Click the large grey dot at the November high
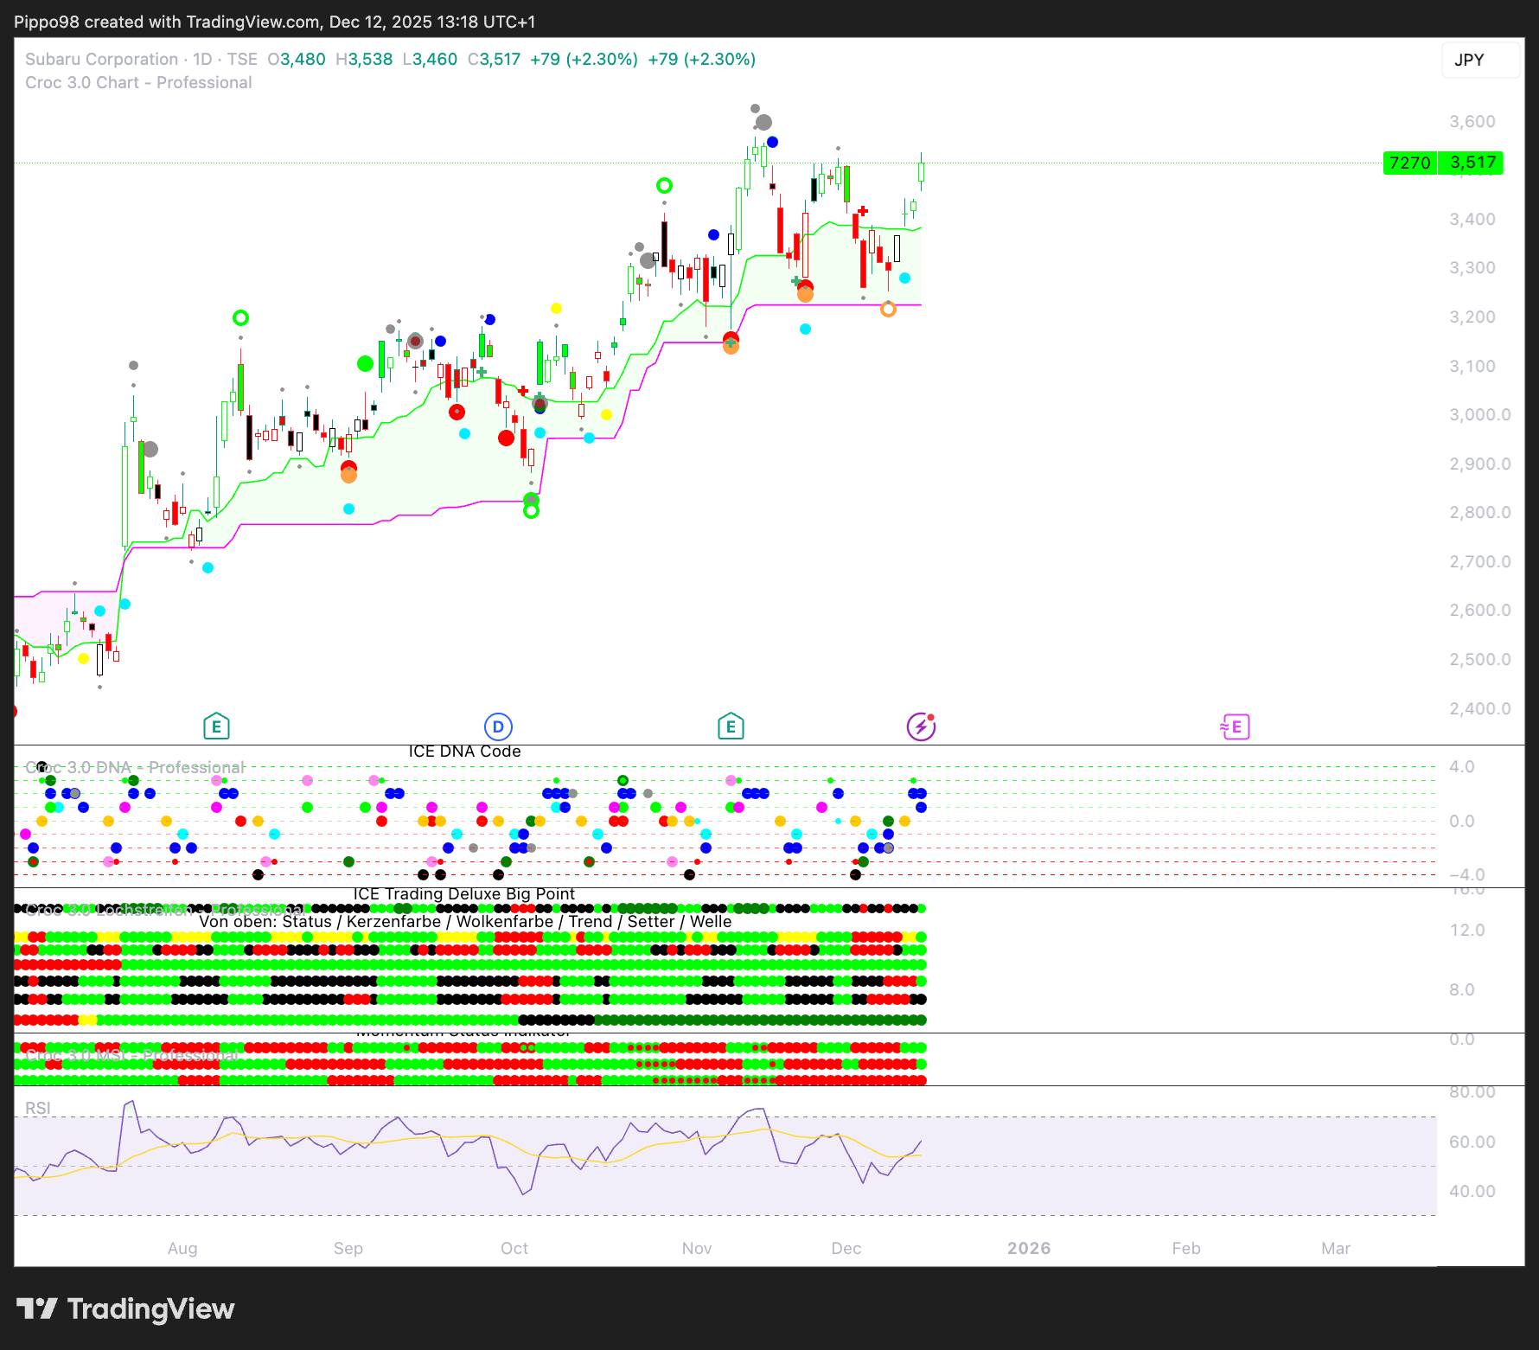1539x1350 pixels. [x=763, y=122]
